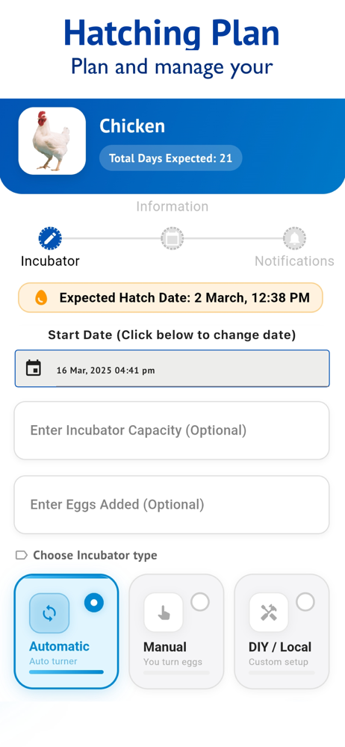Viewport: 345px width, 747px height.
Task: Click the calendar icon in the Start Date field
Action: click(34, 368)
